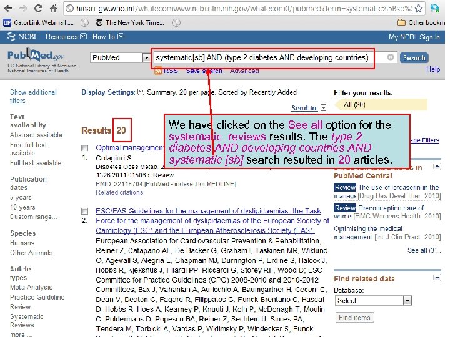Open the browser home page icon

(53, 8)
